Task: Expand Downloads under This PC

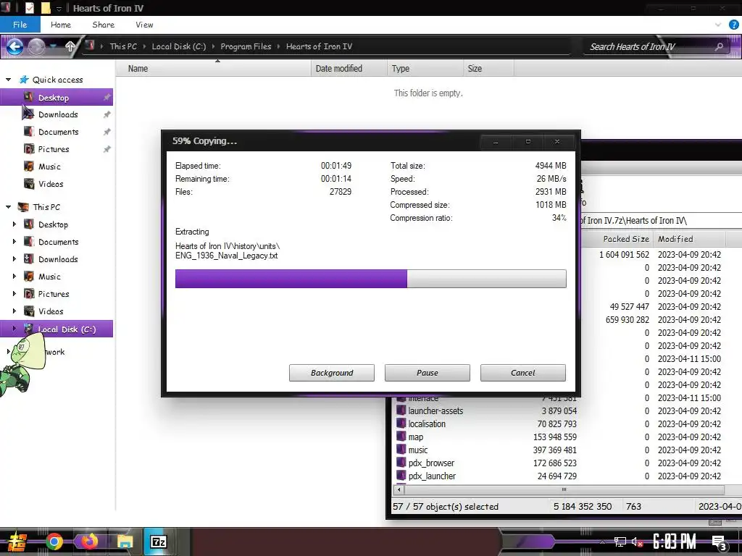Action: pos(14,258)
